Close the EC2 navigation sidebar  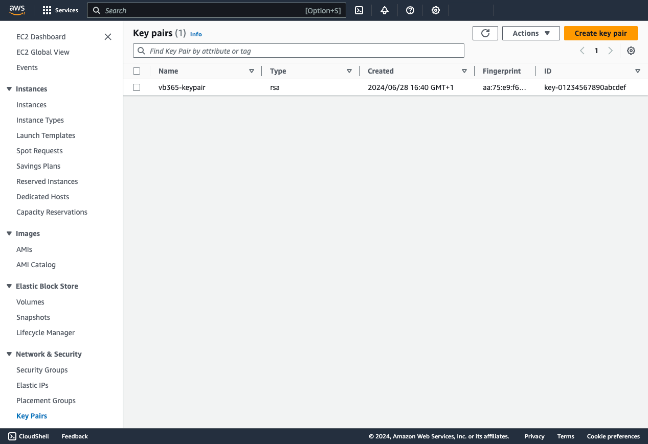pyautogui.click(x=107, y=37)
